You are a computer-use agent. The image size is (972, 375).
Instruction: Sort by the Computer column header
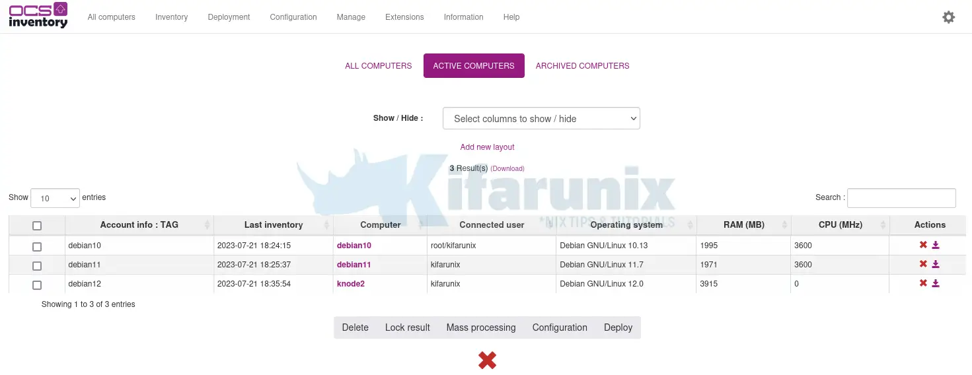381,225
